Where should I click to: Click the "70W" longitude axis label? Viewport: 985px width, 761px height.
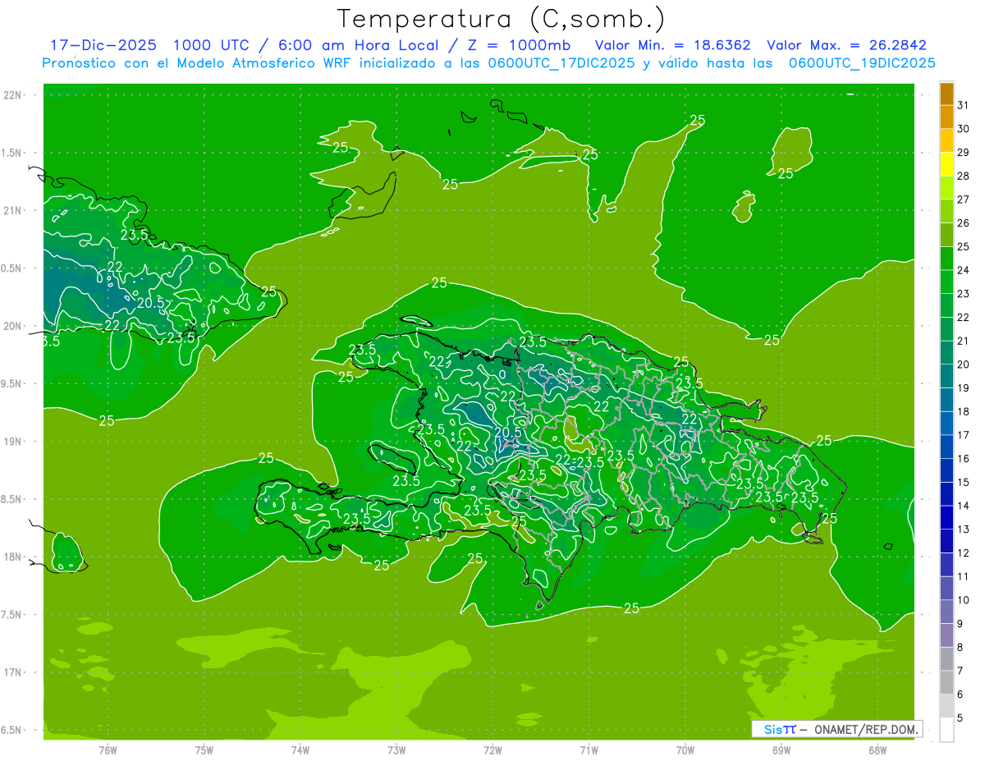coord(685,750)
